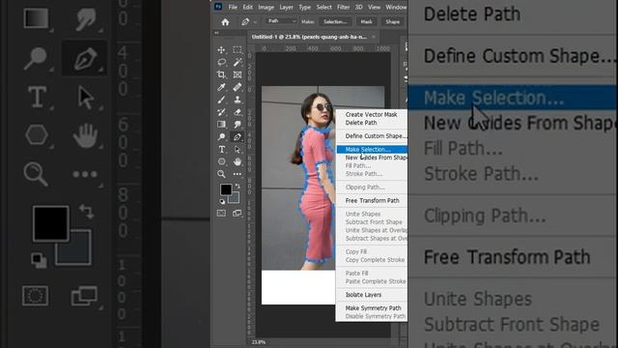Viewport: 618px width, 348px height.
Task: Select the Gradient tool in the small toolbar
Action: tap(221, 125)
